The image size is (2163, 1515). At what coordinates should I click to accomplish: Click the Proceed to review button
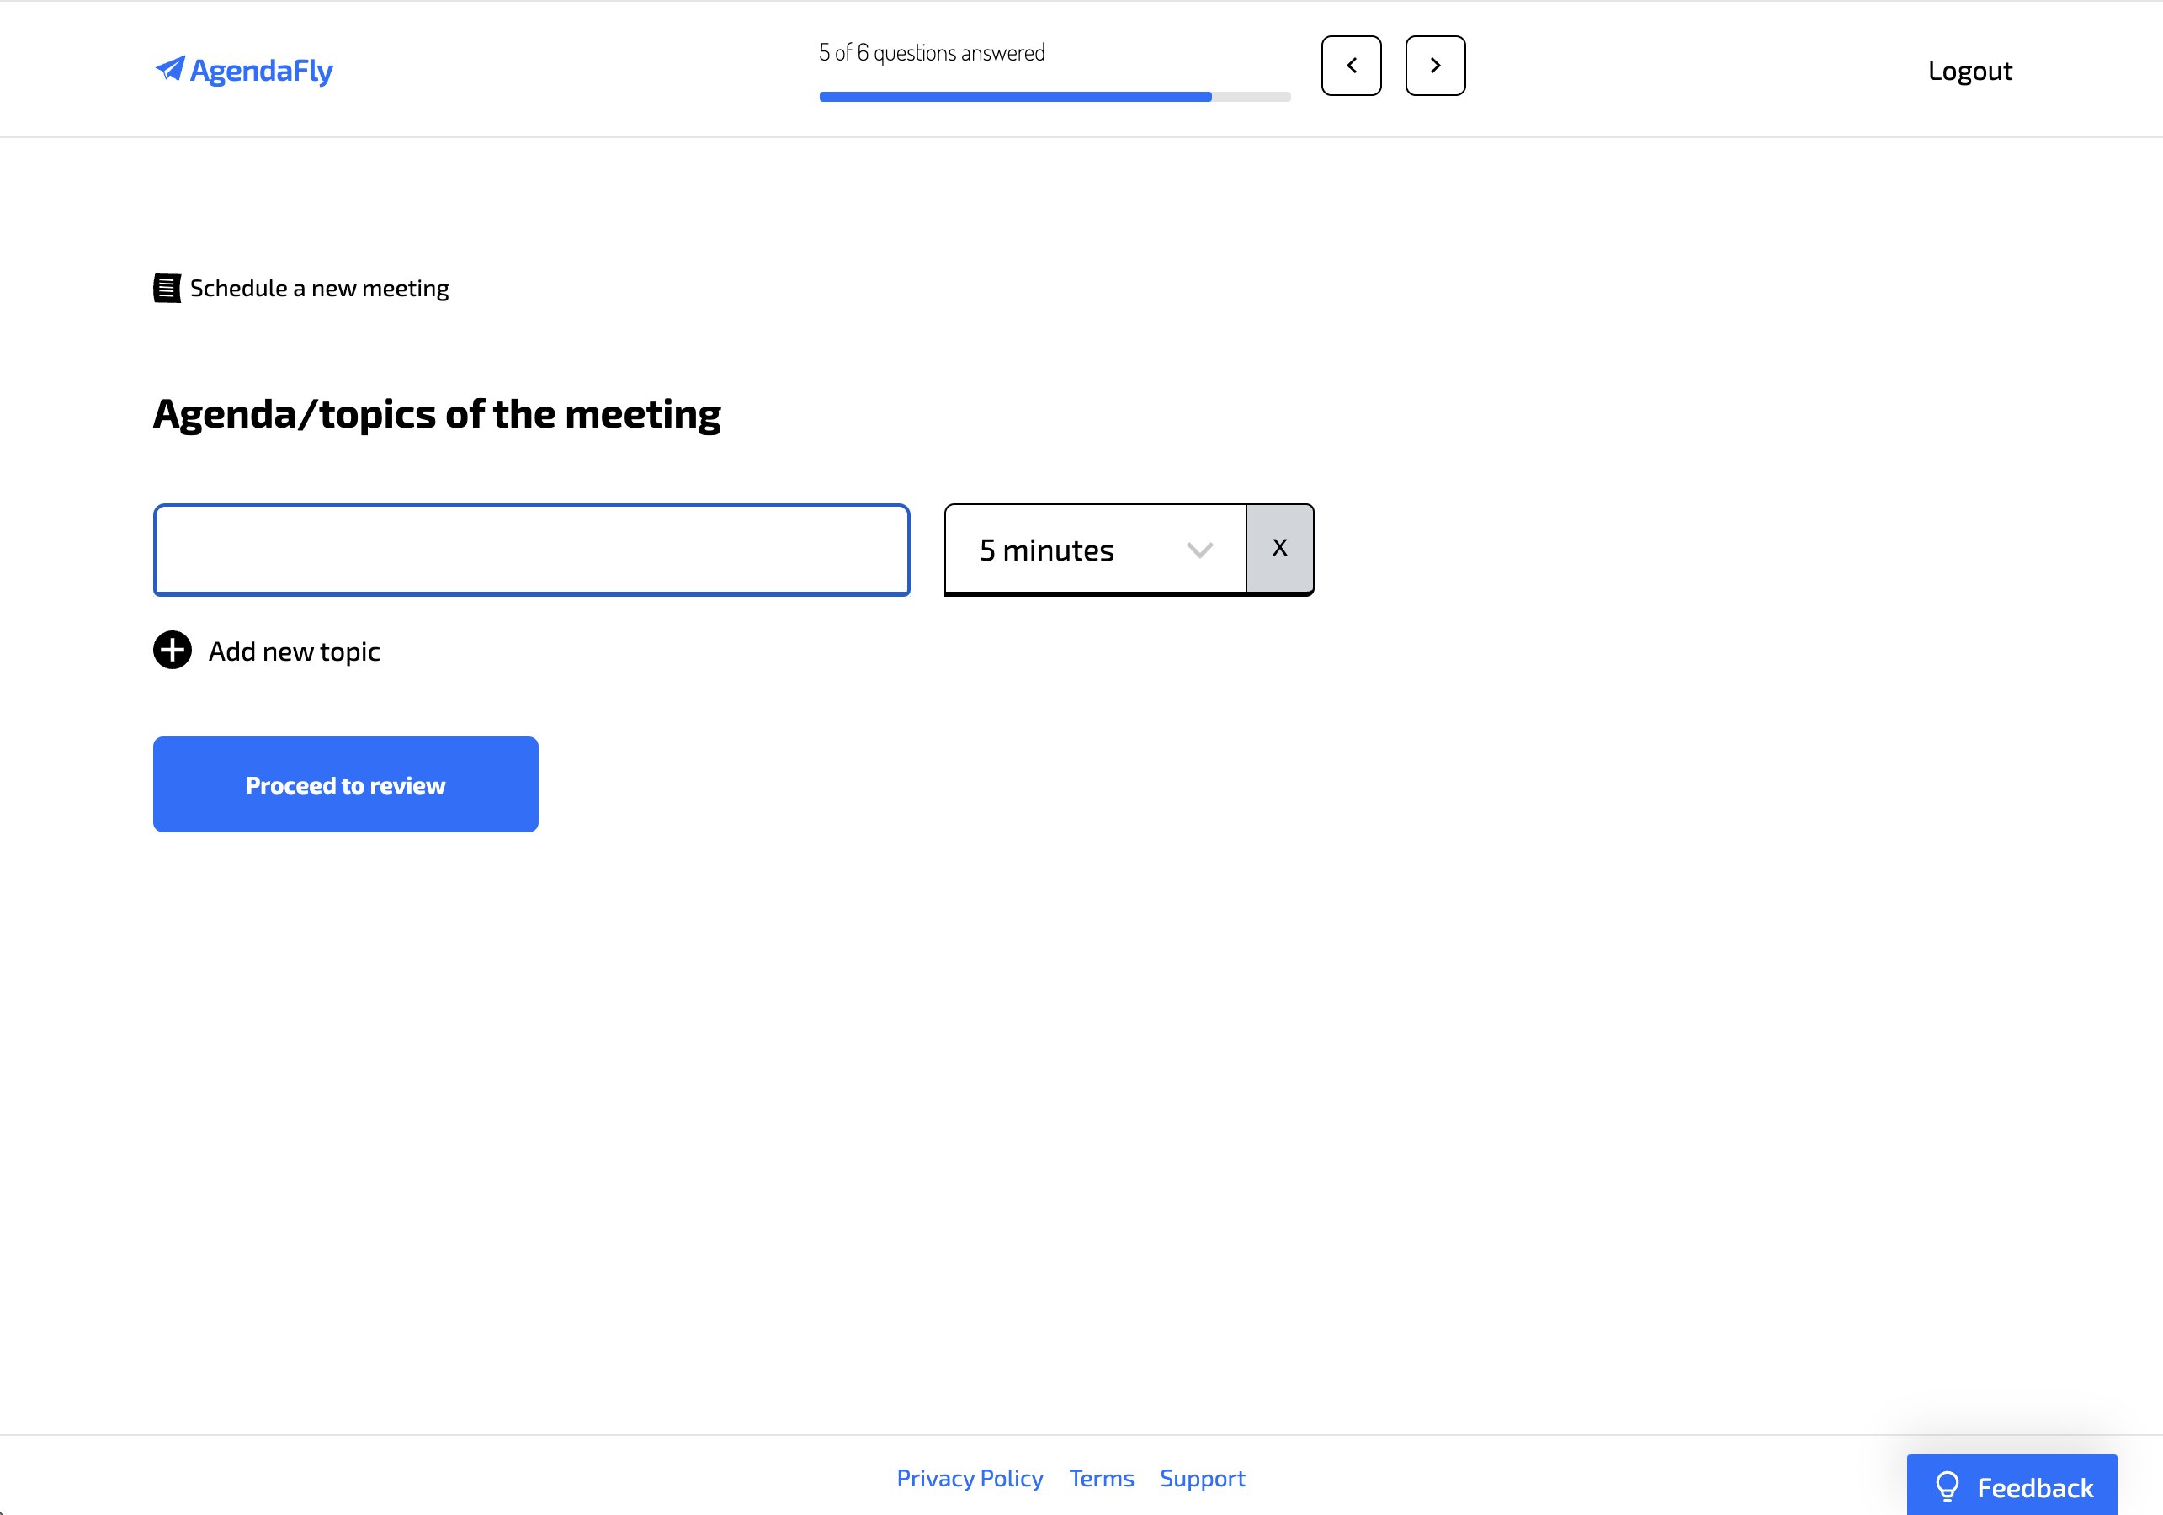345,784
